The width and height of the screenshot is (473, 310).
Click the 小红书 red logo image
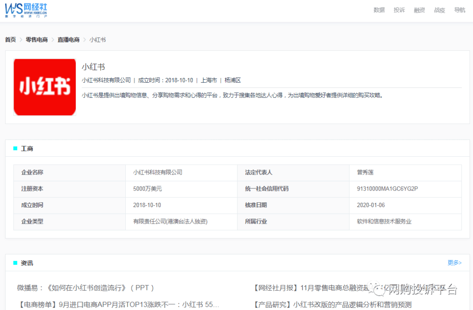pos(45,87)
